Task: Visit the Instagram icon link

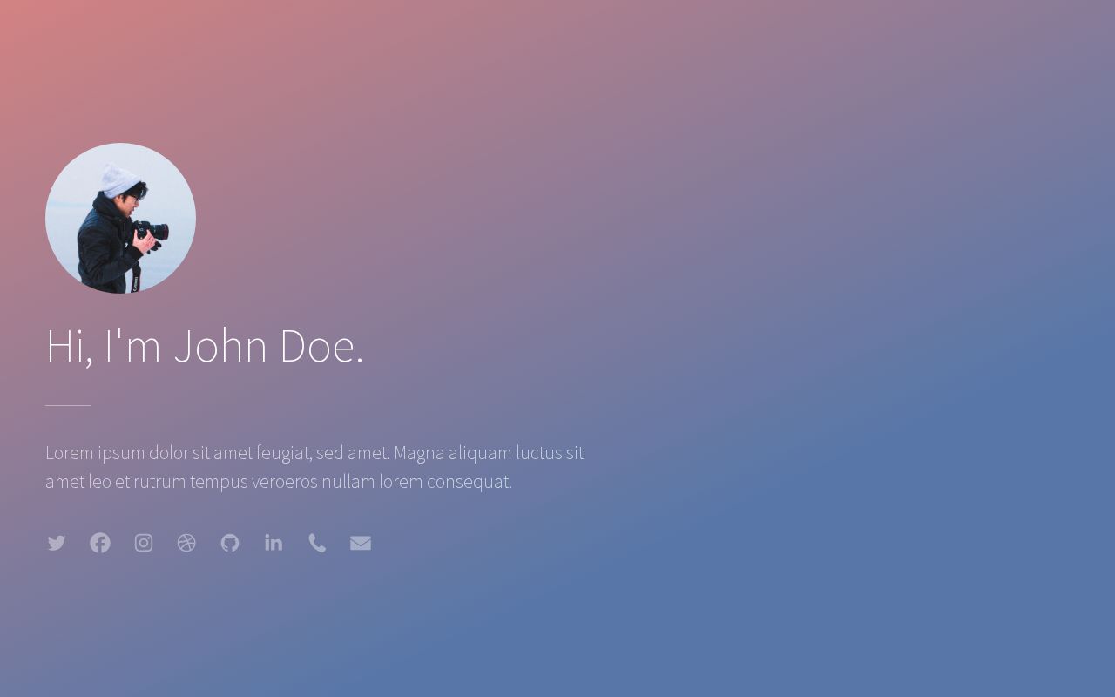Action: (x=144, y=544)
